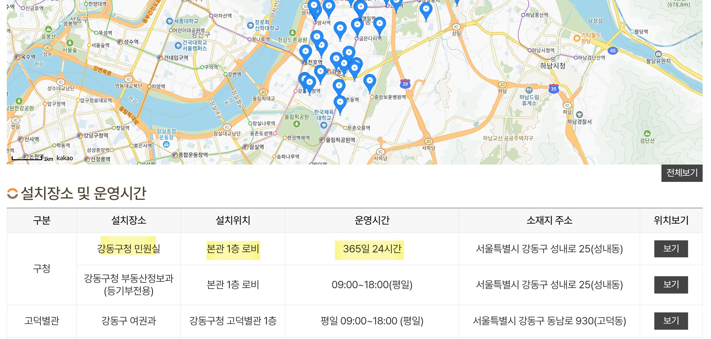Click the 스타필드 하남 shopping icon
The image size is (711, 339).
tap(577, 38)
